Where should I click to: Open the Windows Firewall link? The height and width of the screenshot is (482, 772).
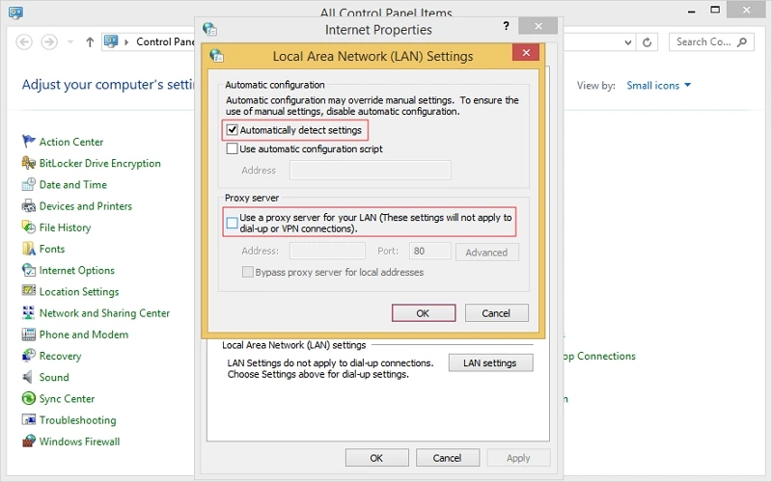pos(80,442)
